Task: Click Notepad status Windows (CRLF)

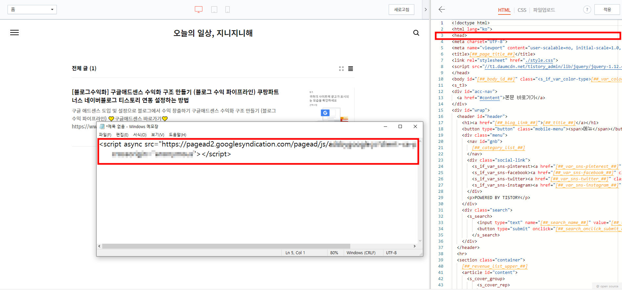Action: tap(361, 253)
